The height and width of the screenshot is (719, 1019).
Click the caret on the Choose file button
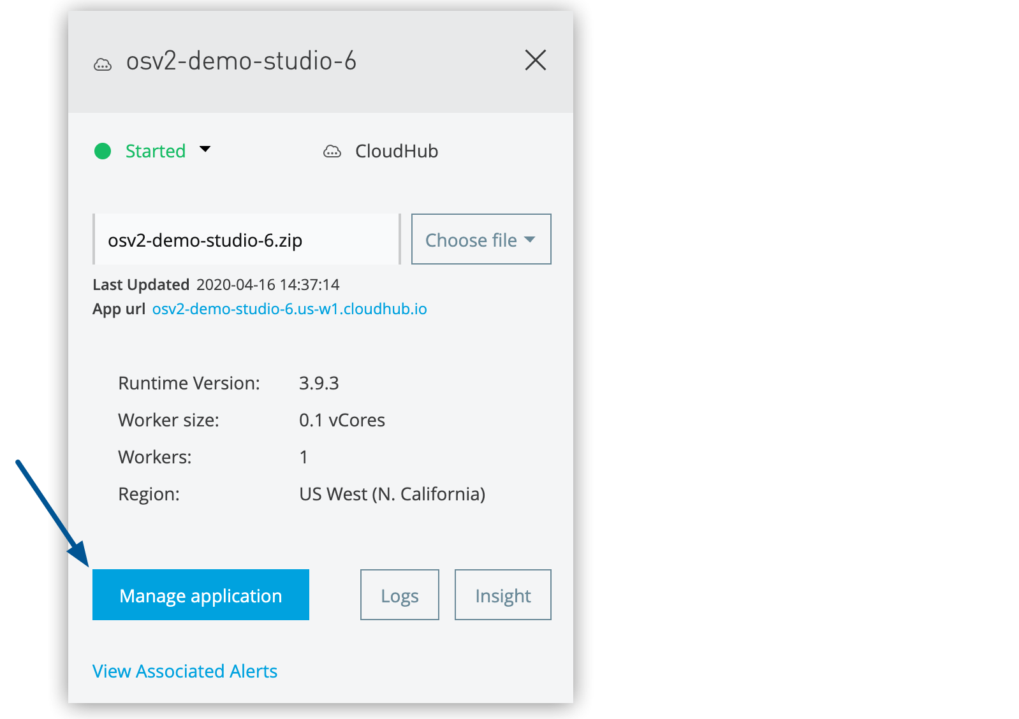click(529, 240)
